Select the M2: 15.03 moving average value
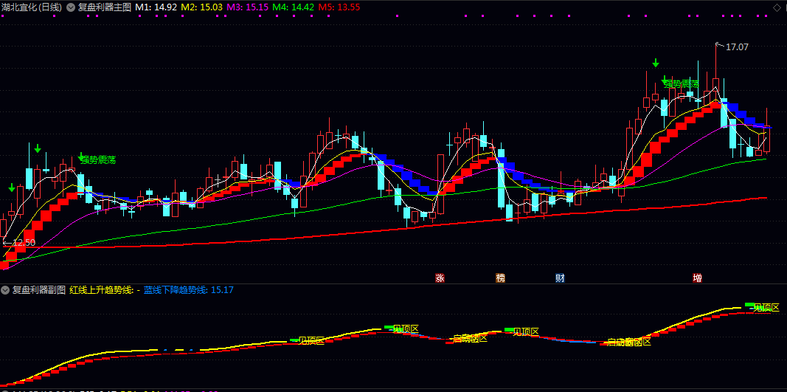This screenshot has height=392, width=787. click(x=201, y=7)
